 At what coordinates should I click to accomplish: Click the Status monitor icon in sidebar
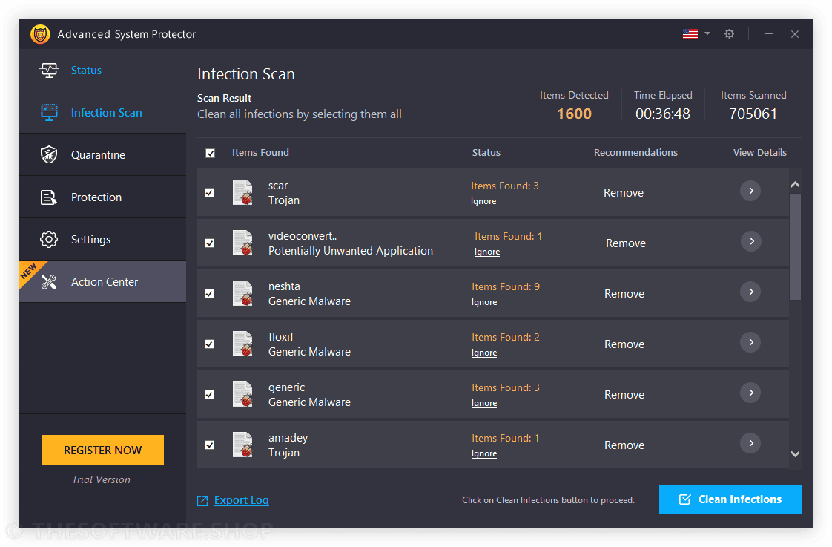pos(49,70)
